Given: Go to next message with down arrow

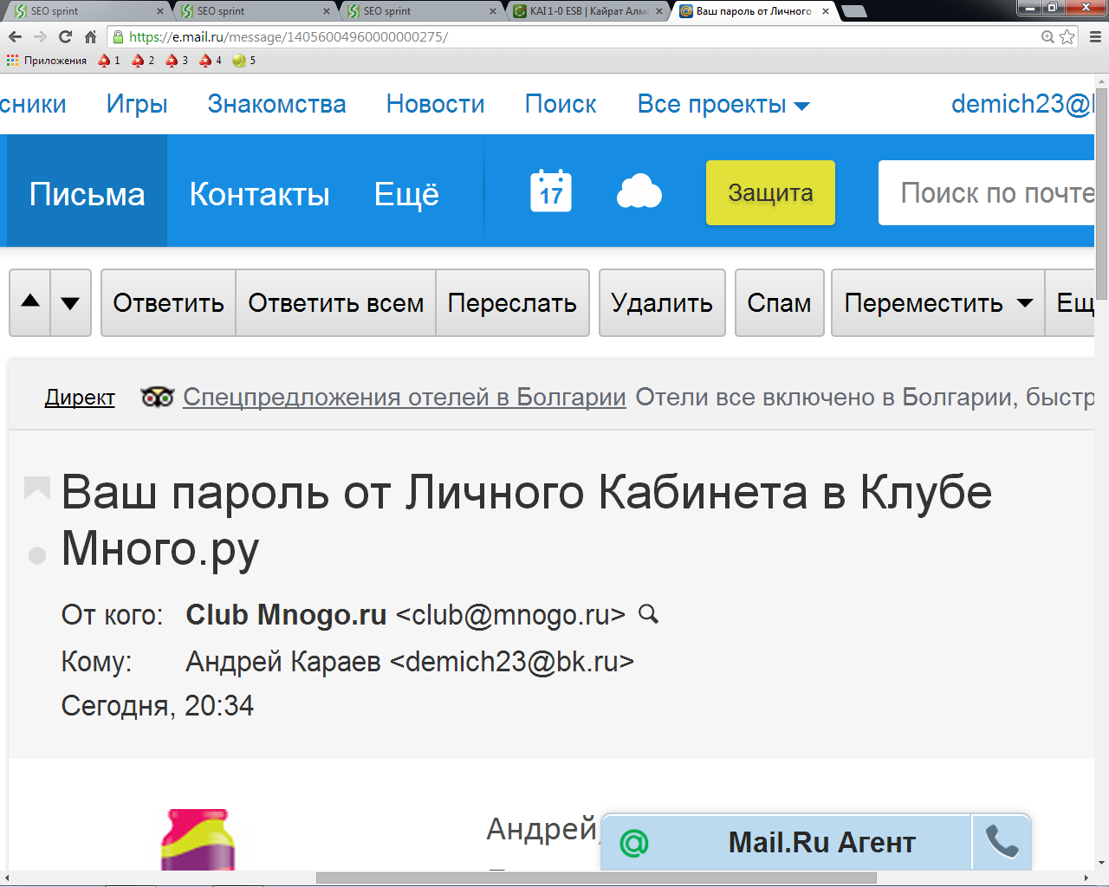Looking at the screenshot, I should [71, 302].
